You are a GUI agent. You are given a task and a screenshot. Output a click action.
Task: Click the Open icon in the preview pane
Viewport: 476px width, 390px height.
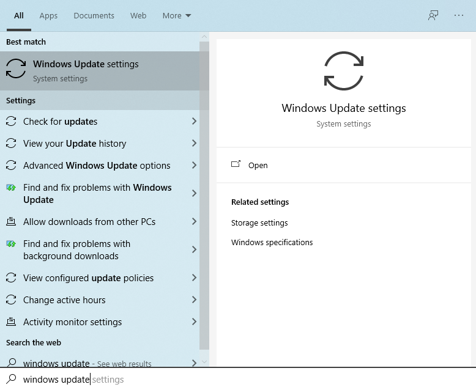(236, 164)
